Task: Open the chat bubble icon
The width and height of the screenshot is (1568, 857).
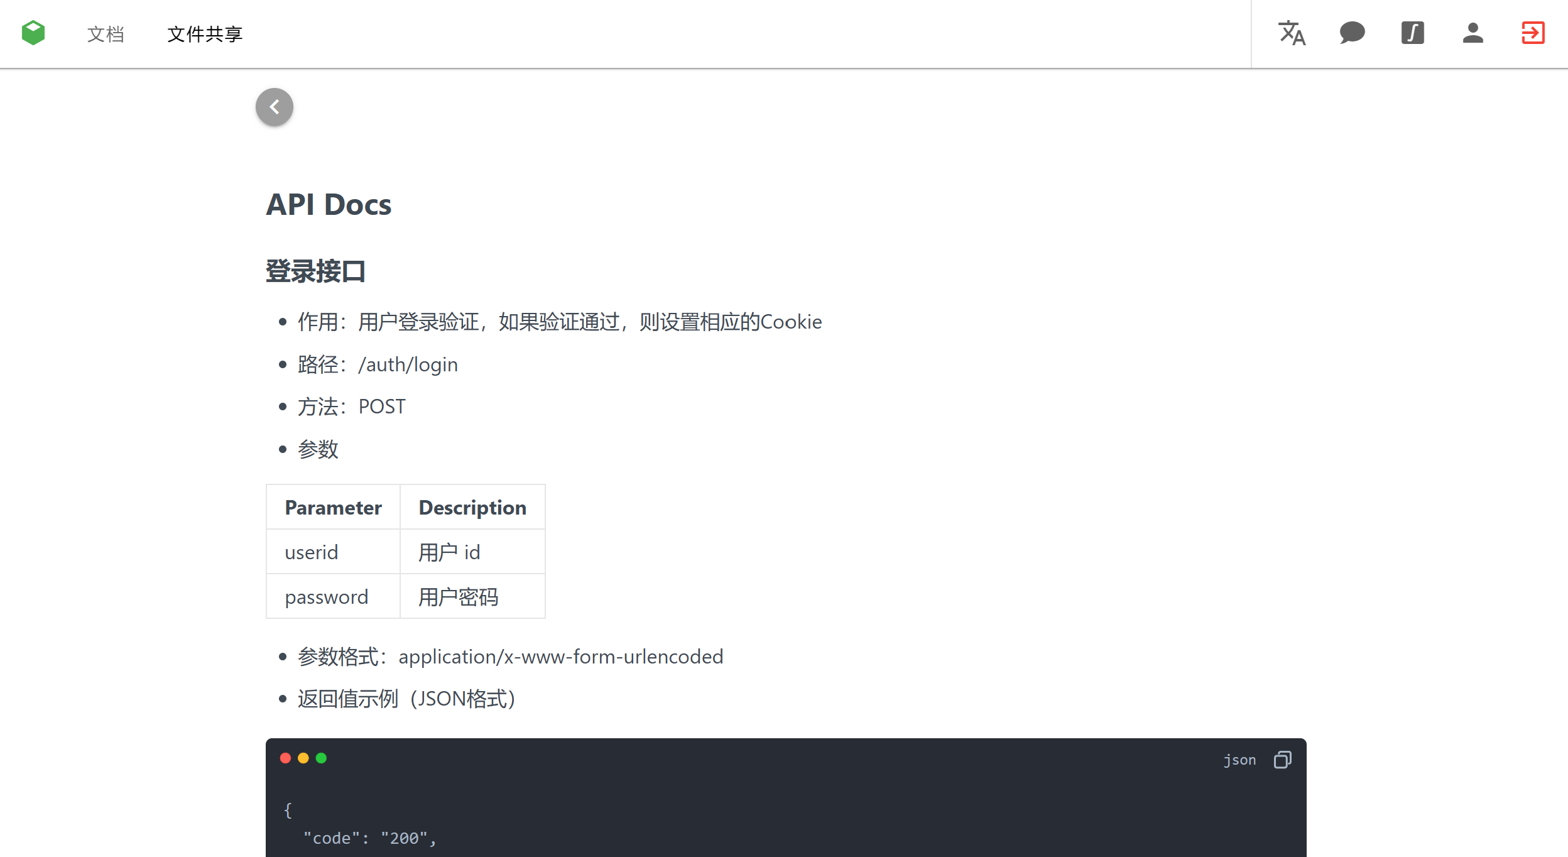Action: [x=1352, y=33]
